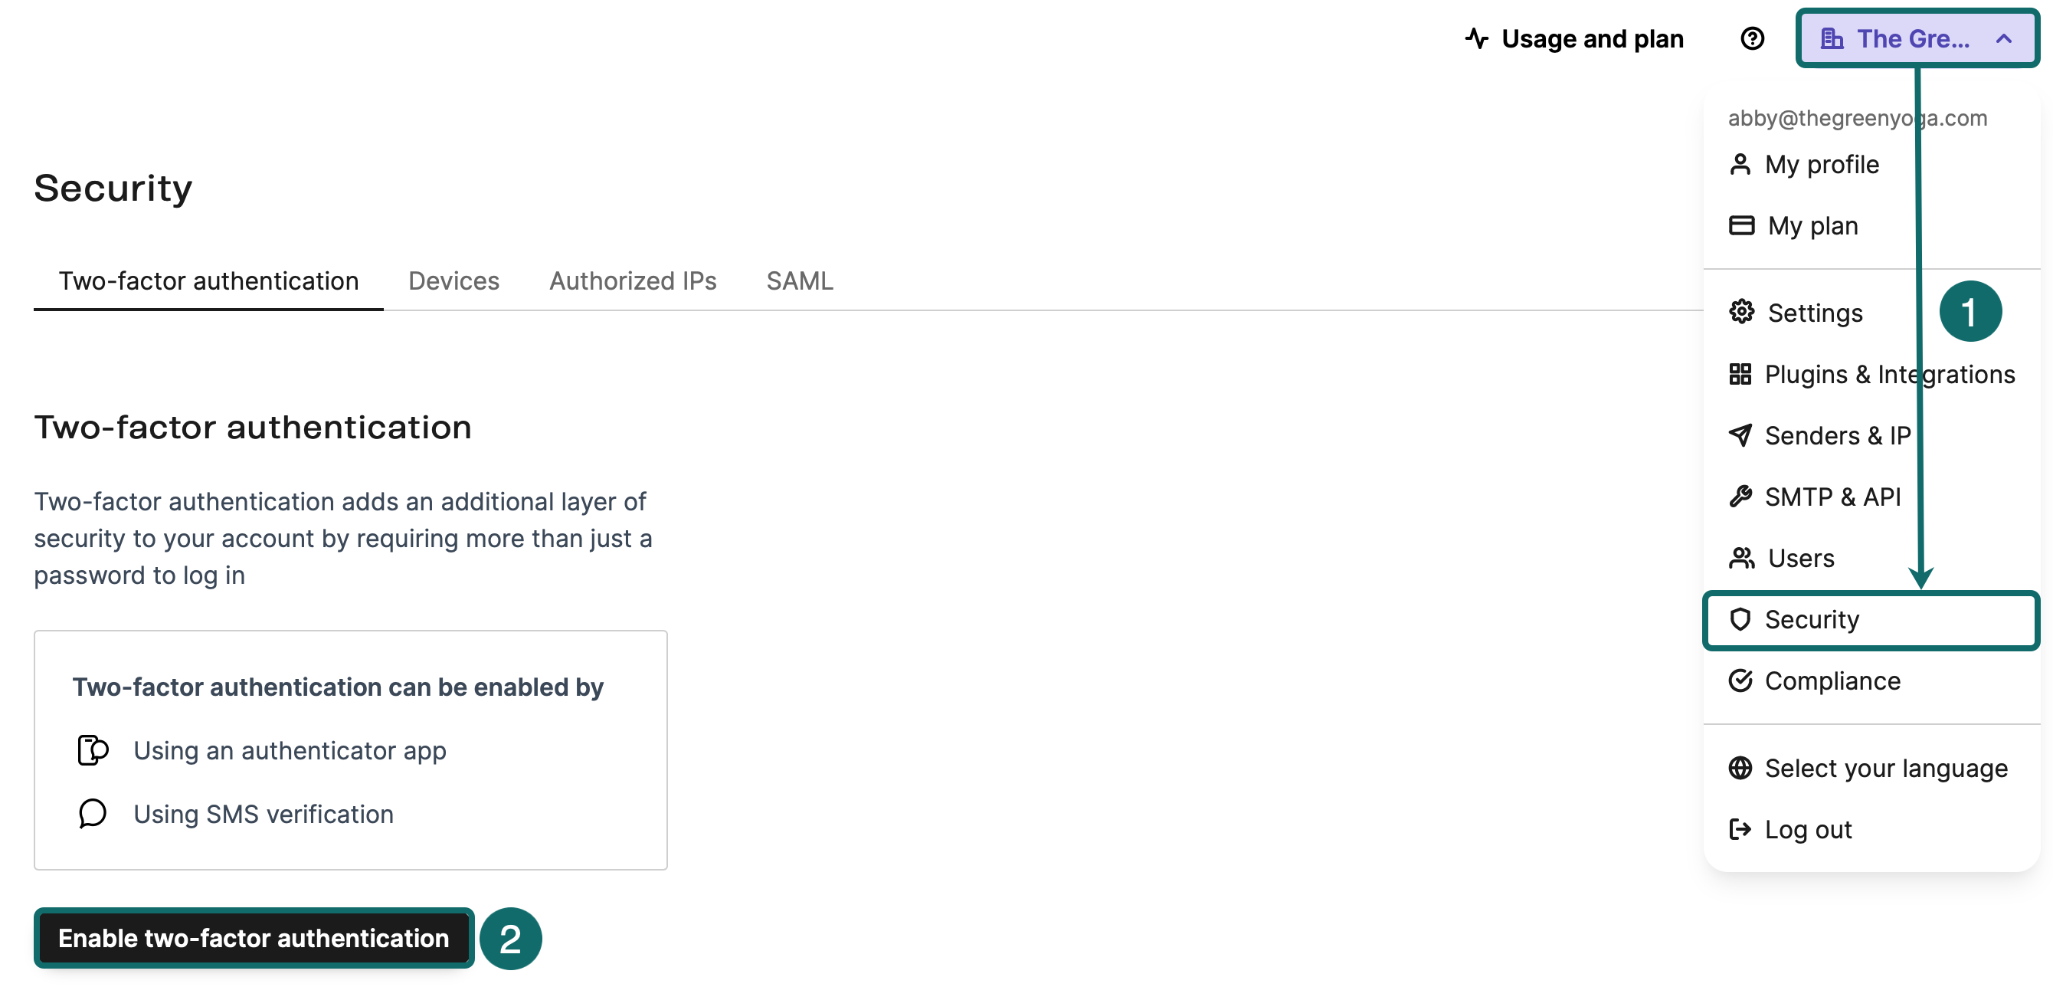2053x987 pixels.
Task: Select the My plan menu item
Action: [x=1812, y=225]
